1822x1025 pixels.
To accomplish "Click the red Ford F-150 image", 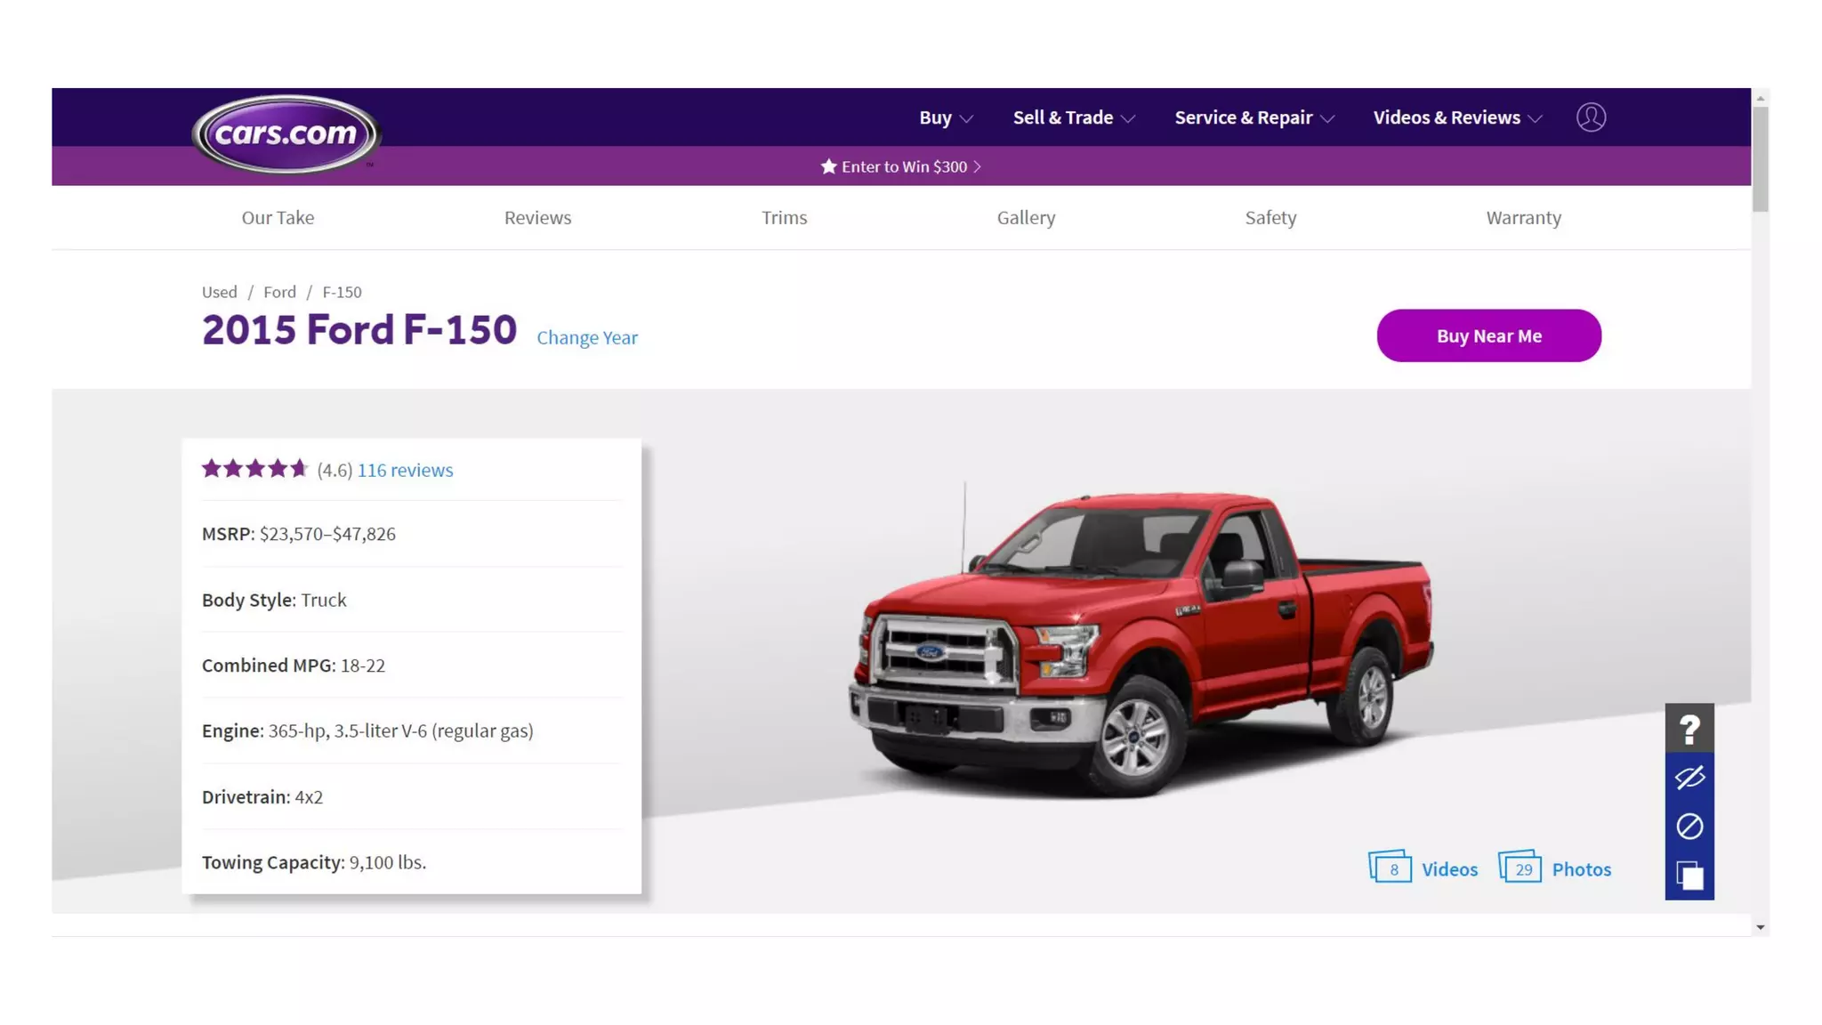I will [1141, 641].
